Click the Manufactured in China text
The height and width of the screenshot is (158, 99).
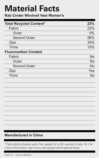click(x=24, y=135)
